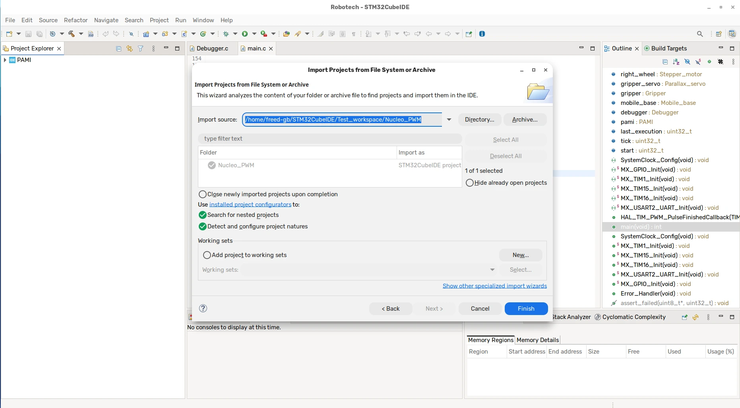Image resolution: width=740 pixels, height=408 pixels.
Task: Click the Open Element folder icon
Action: point(286,34)
